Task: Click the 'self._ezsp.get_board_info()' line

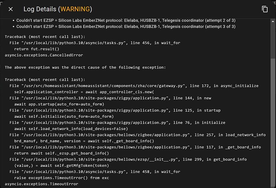Action: 61,154
